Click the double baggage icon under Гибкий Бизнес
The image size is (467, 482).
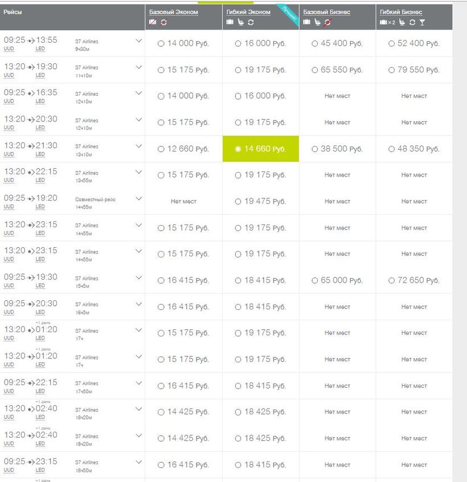tap(387, 22)
